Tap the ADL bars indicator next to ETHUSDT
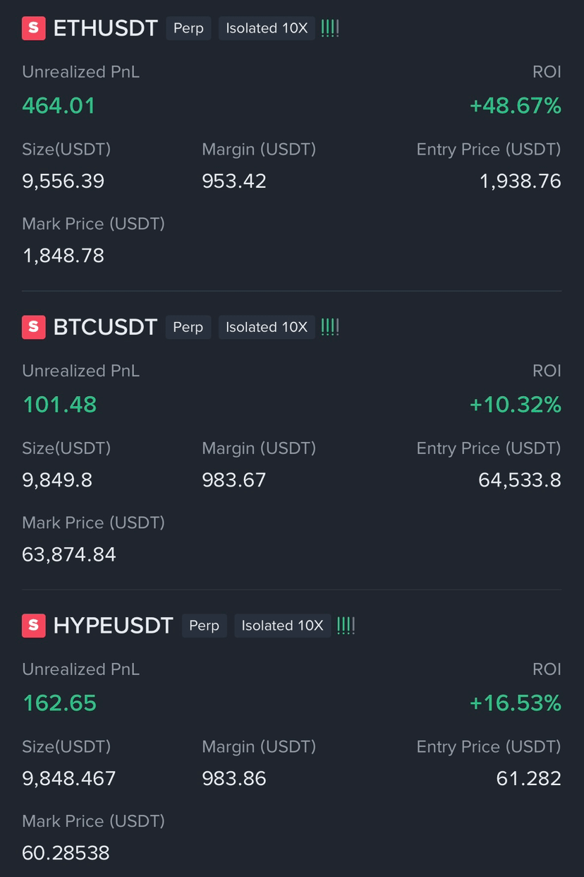The image size is (584, 877). tap(330, 28)
